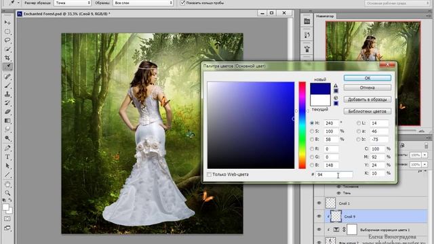Open 'Образец' dropdown showing Все слои
Screen dimensions: 434x244
tap(143, 3)
